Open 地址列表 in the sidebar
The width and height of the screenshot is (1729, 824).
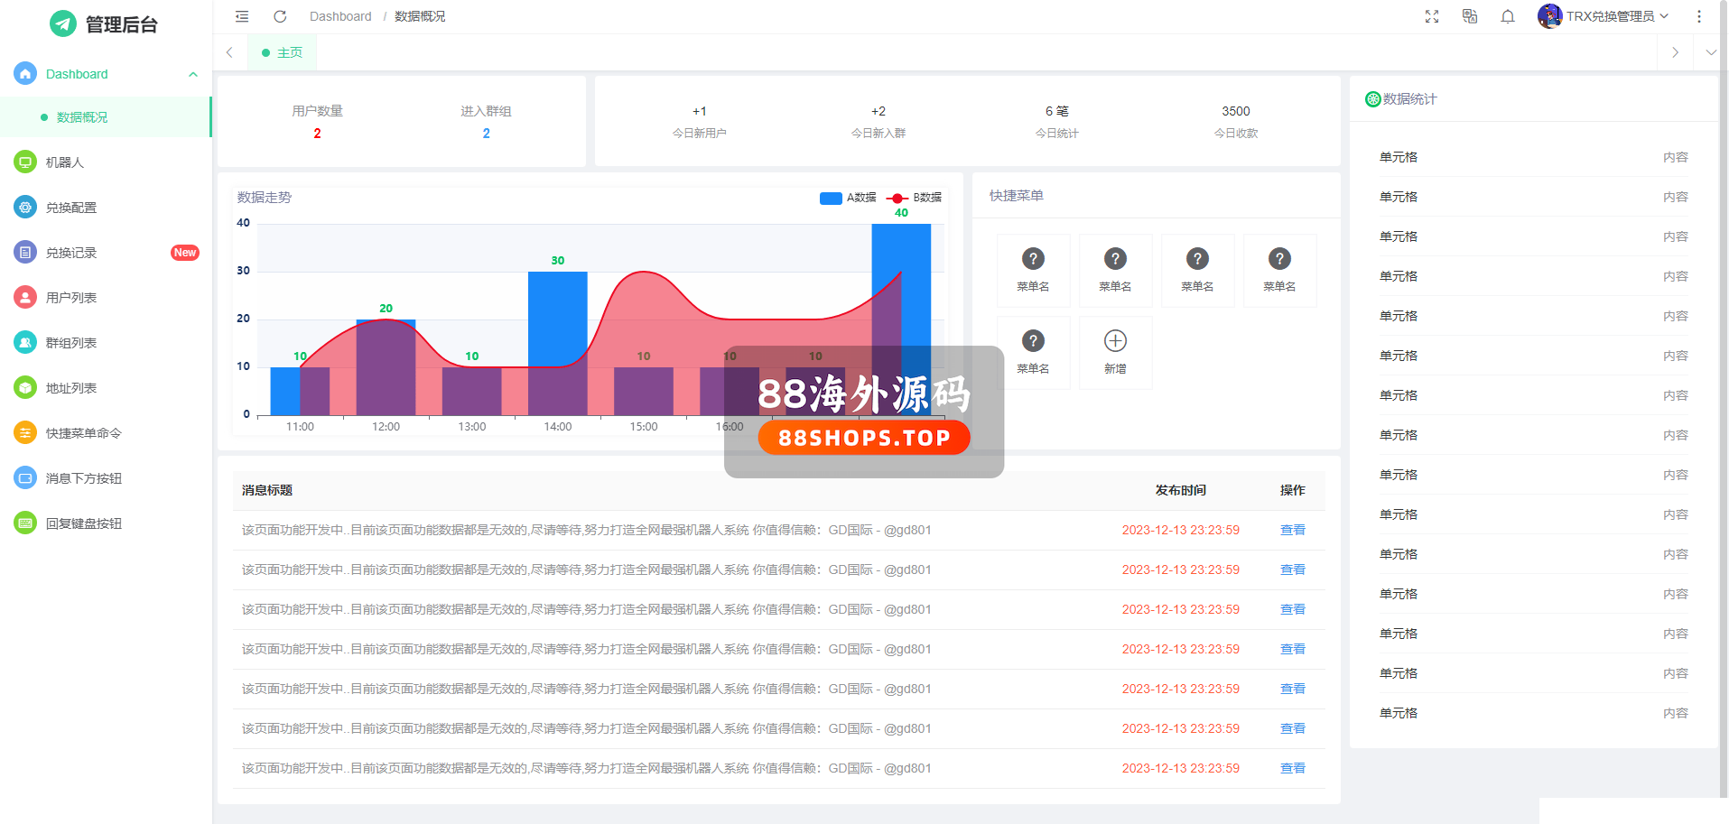71,388
